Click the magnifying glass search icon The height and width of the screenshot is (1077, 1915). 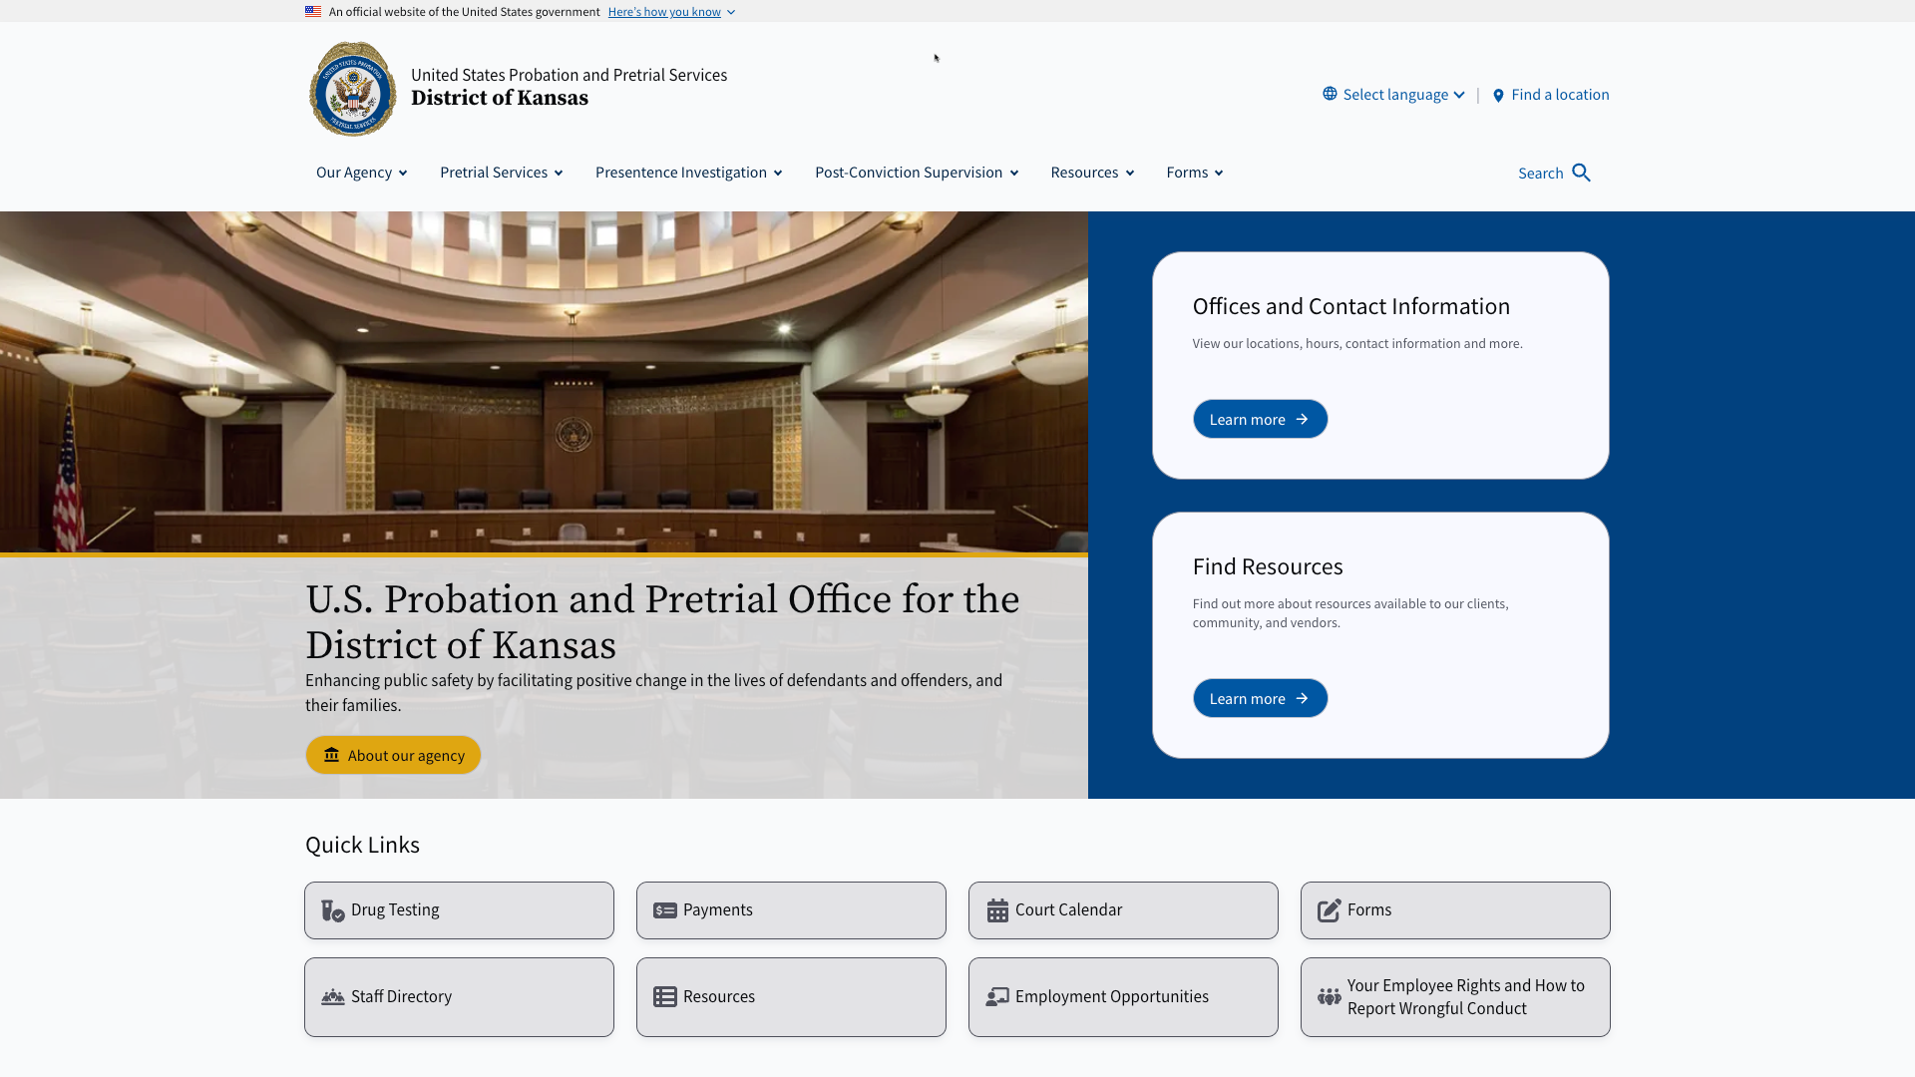point(1581,173)
